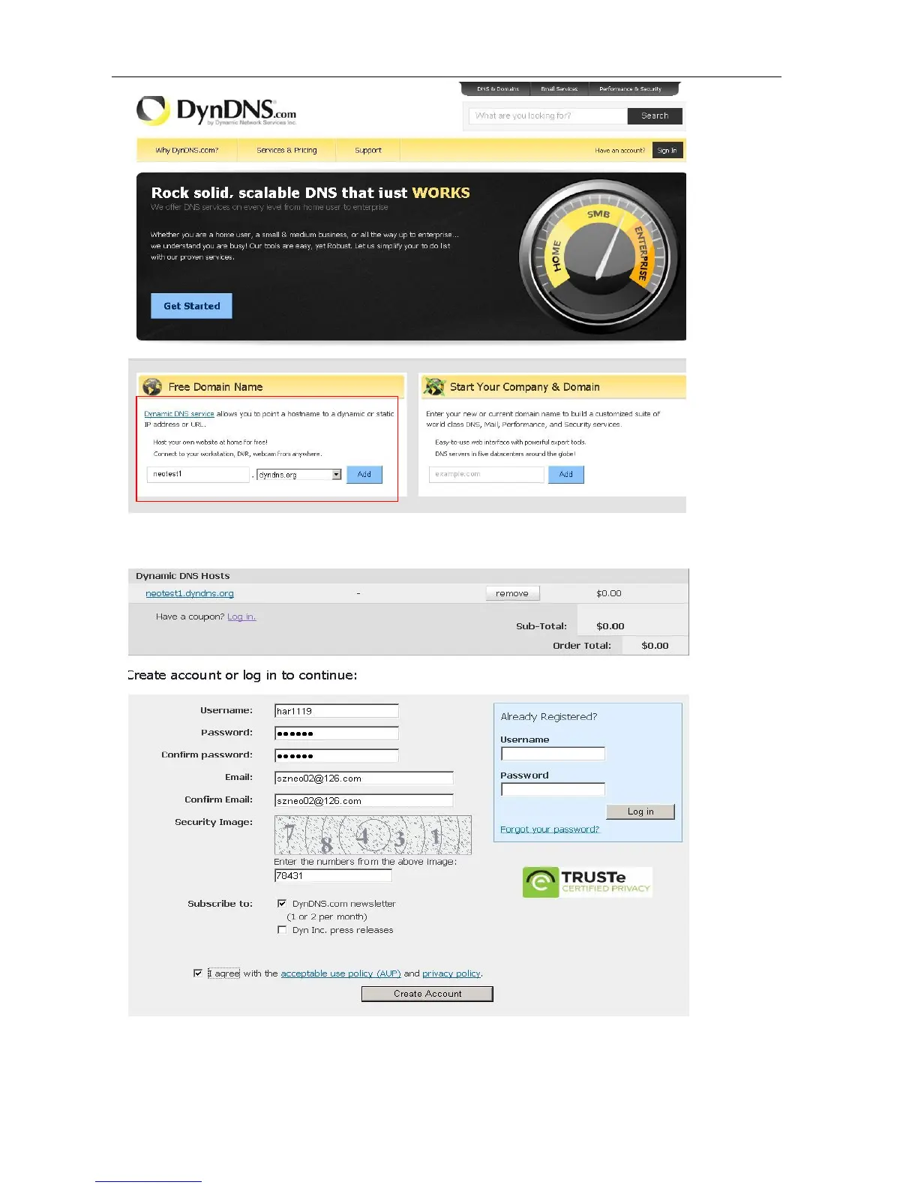Image resolution: width=918 pixels, height=1188 pixels.
Task: Click the Email field with szneo02@126.com
Action: (364, 778)
